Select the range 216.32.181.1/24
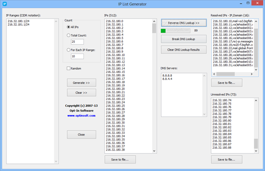Viewport: 265px width, 171px height. [x=18, y=25]
